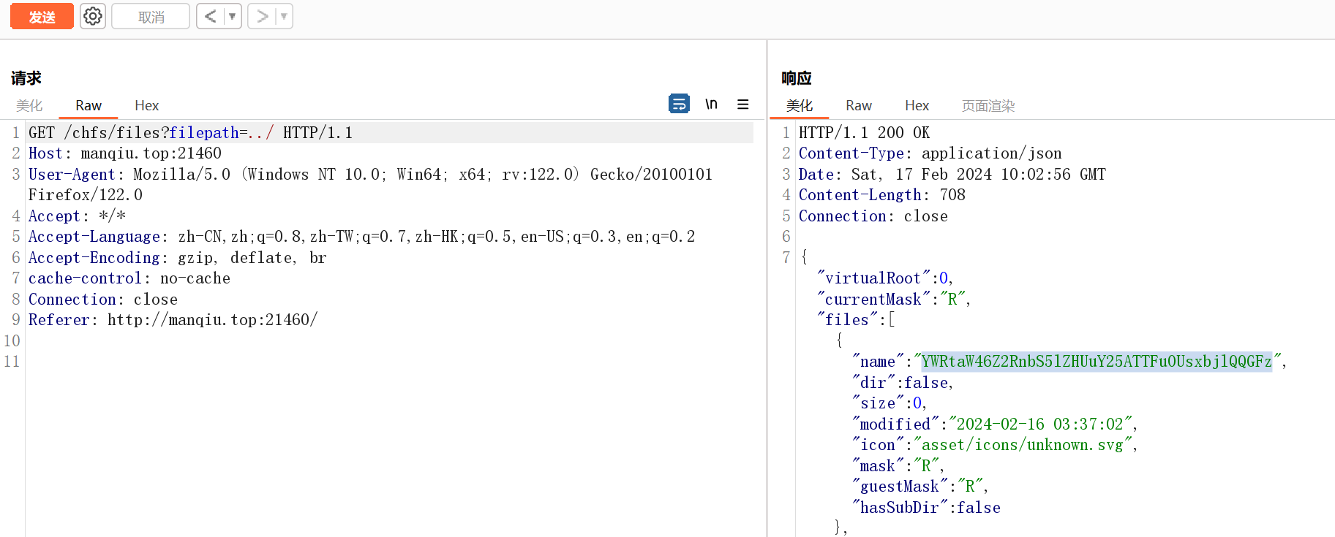
Task: Click the "mask":"R" JSON line
Action: click(898, 466)
